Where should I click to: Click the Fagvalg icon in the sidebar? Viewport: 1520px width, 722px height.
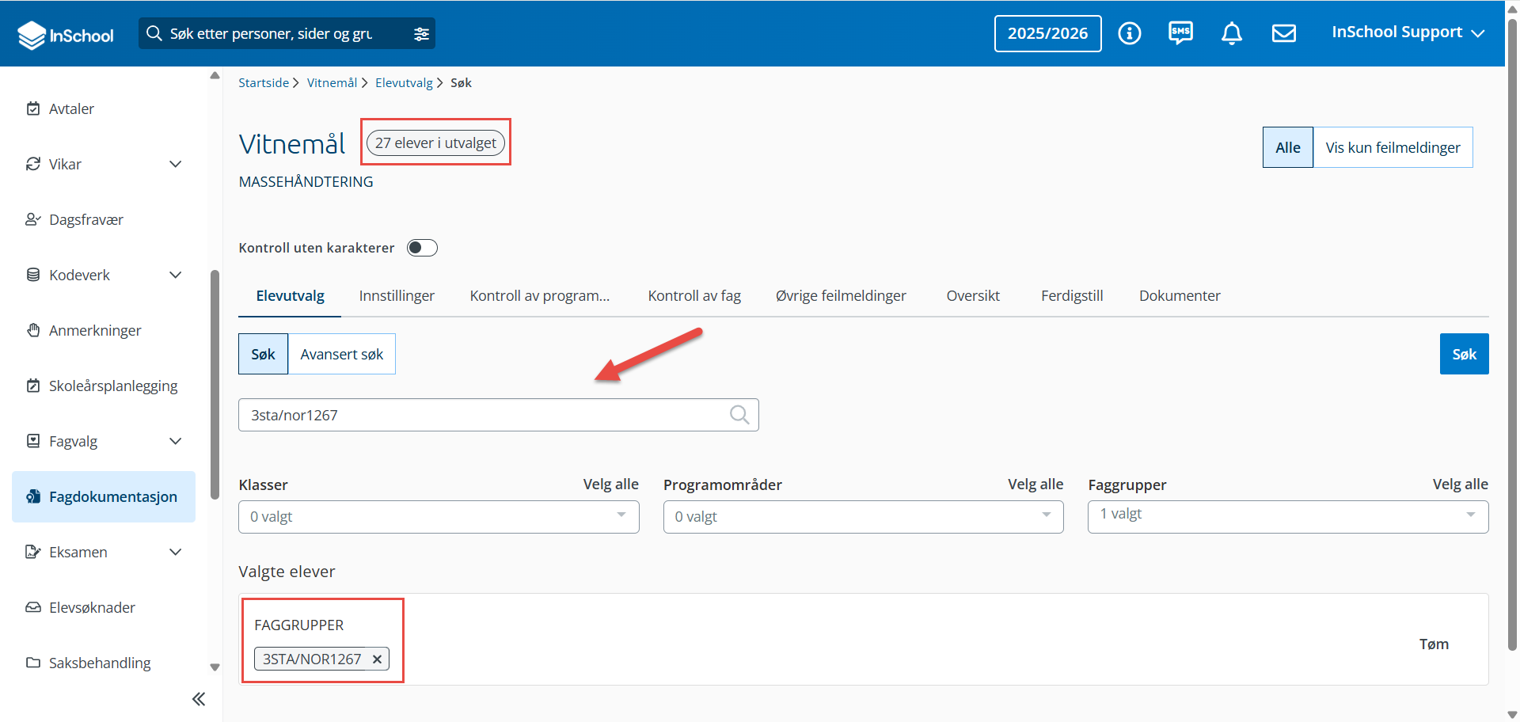pyautogui.click(x=33, y=441)
